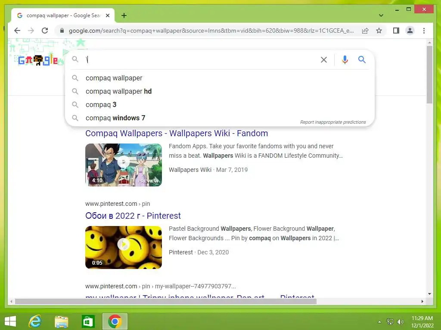Reload the current page
The height and width of the screenshot is (330, 441).
[45, 31]
